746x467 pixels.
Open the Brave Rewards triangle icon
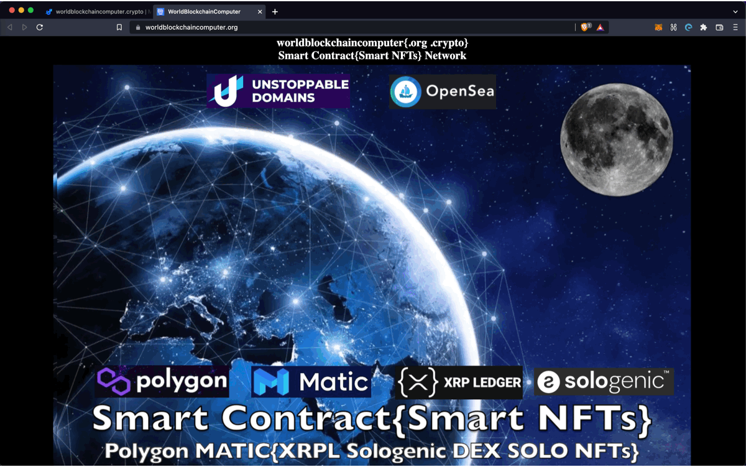600,27
